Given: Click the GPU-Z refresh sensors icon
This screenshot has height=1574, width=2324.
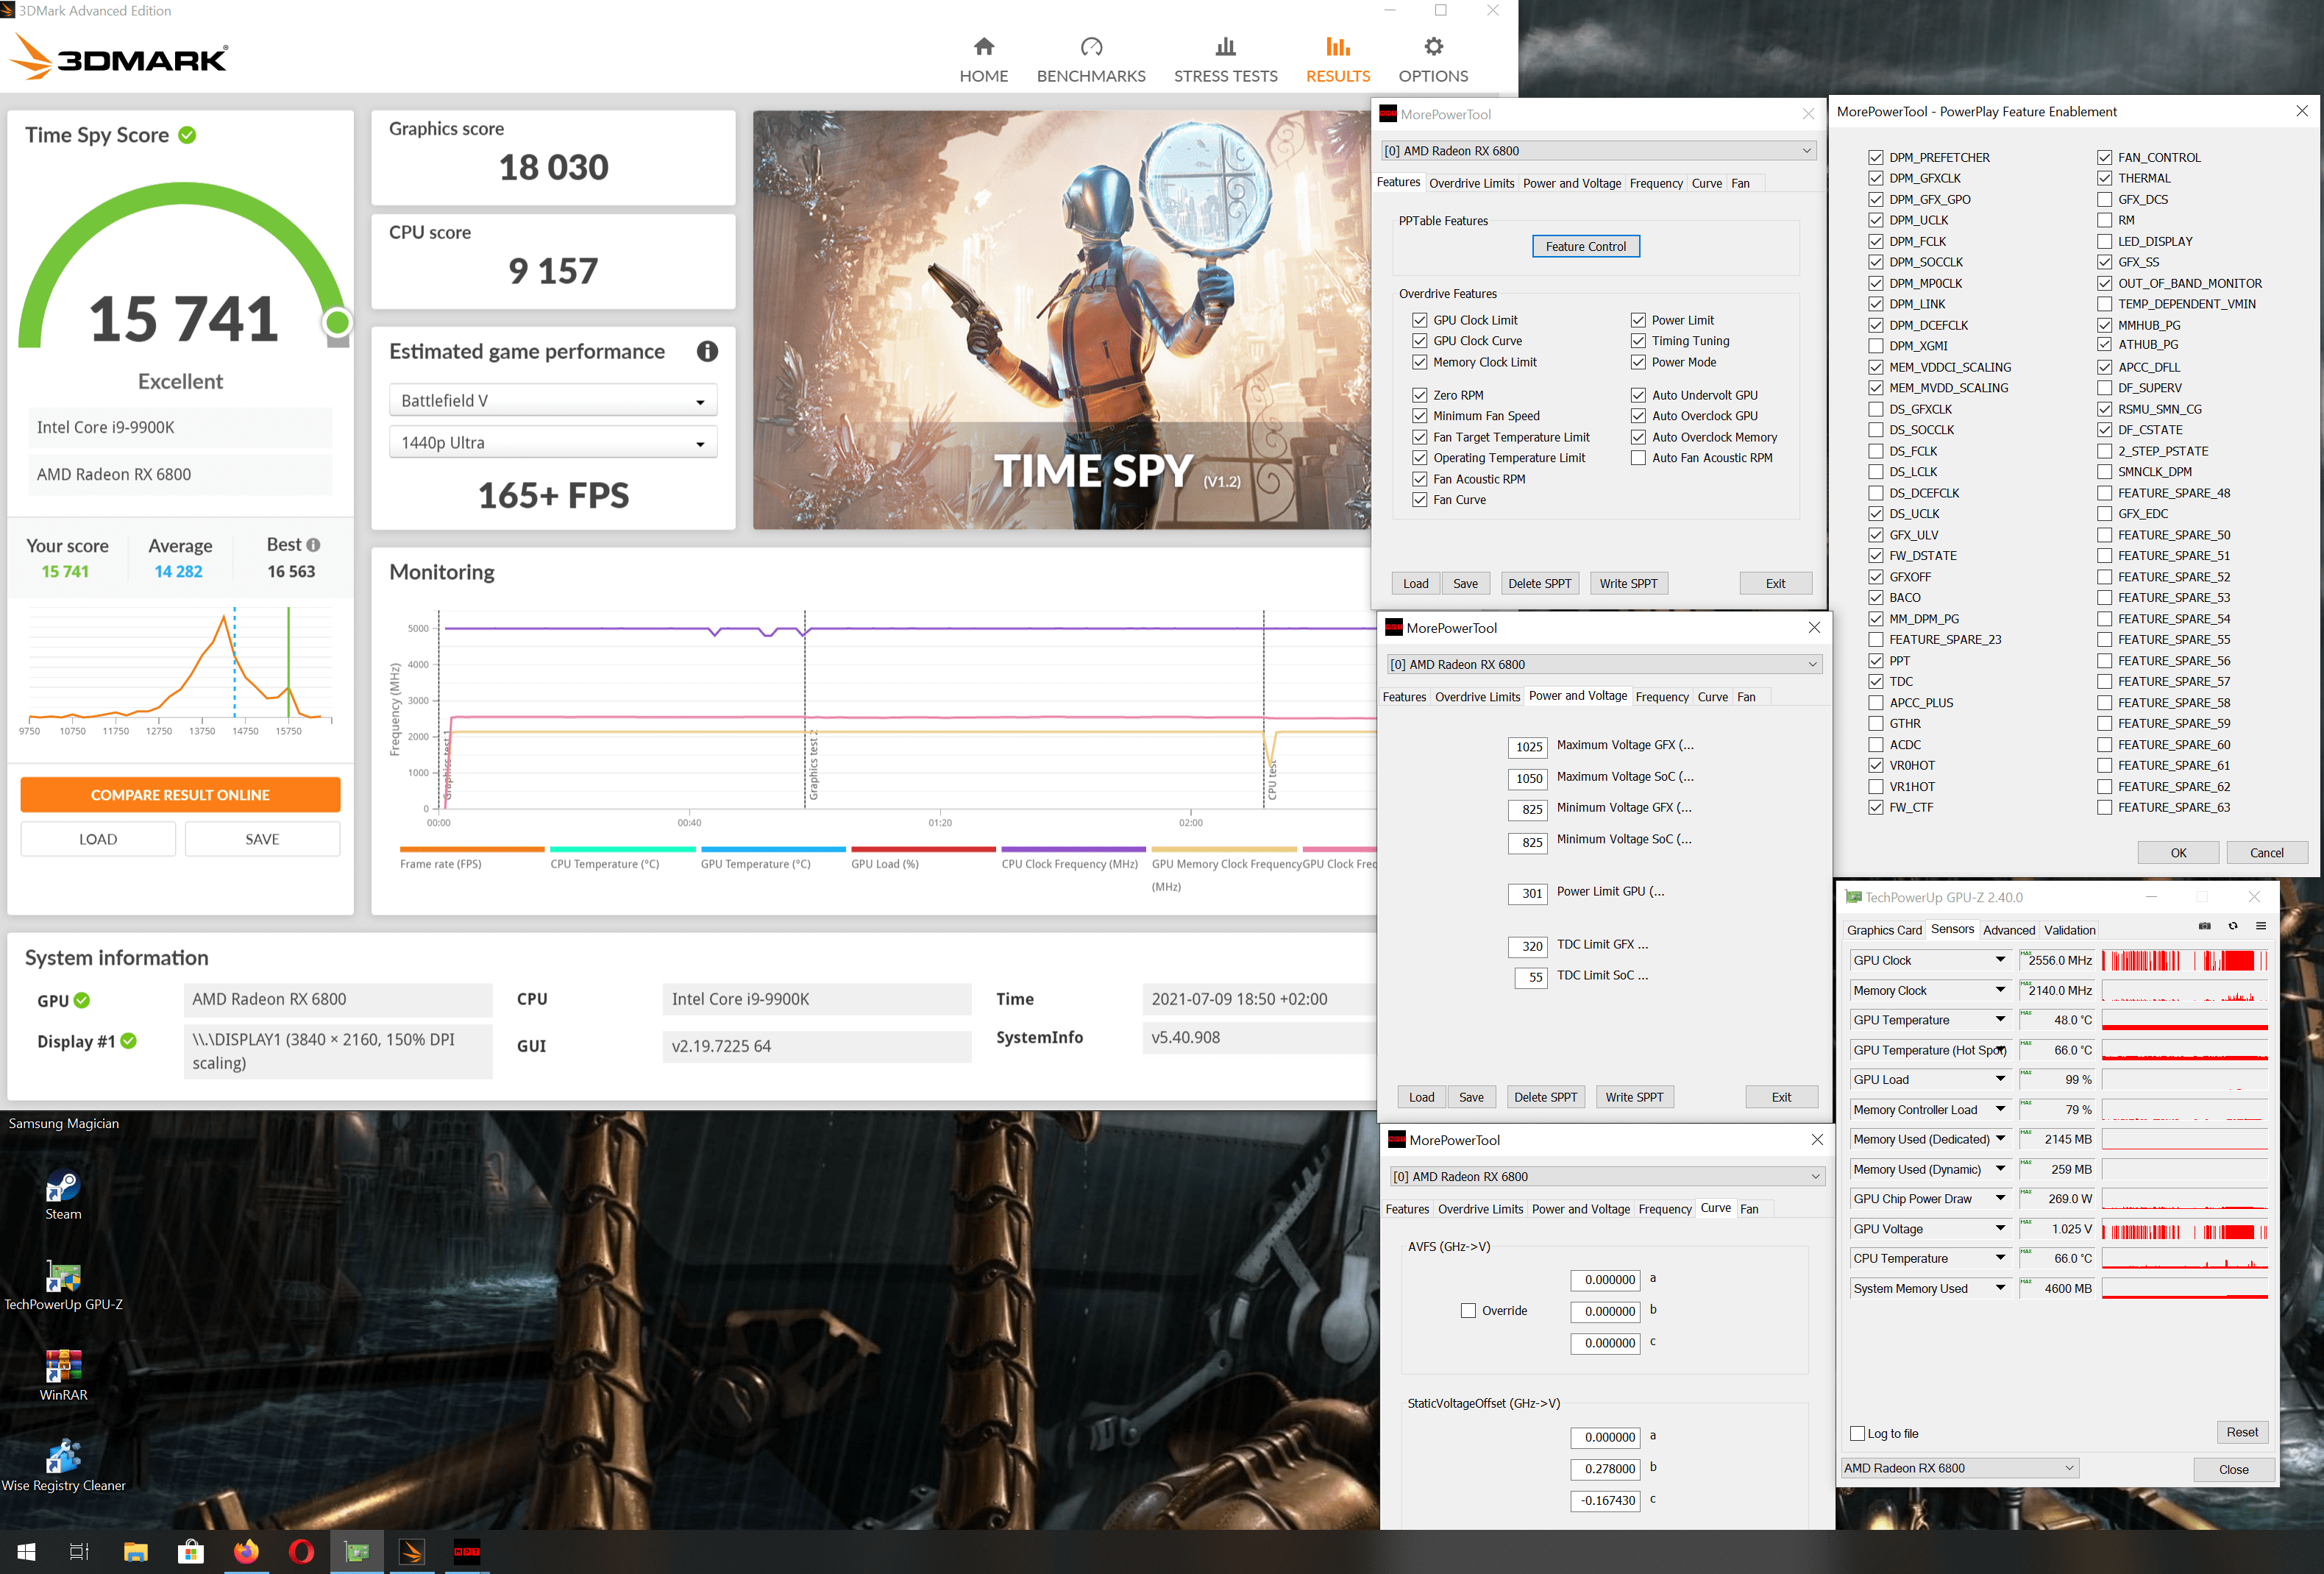Looking at the screenshot, I should tap(2232, 926).
